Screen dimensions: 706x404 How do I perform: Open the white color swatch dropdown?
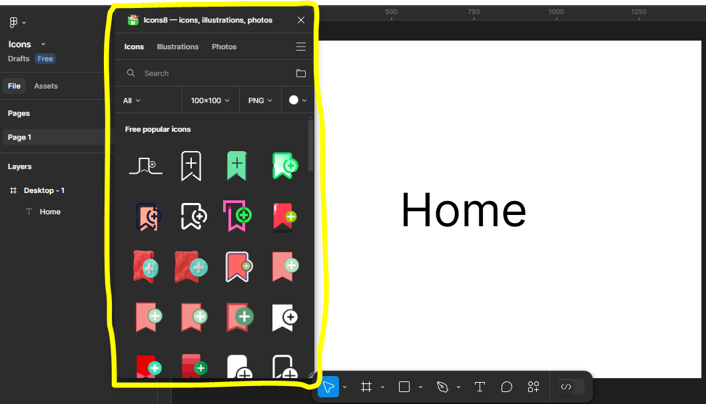pos(298,100)
